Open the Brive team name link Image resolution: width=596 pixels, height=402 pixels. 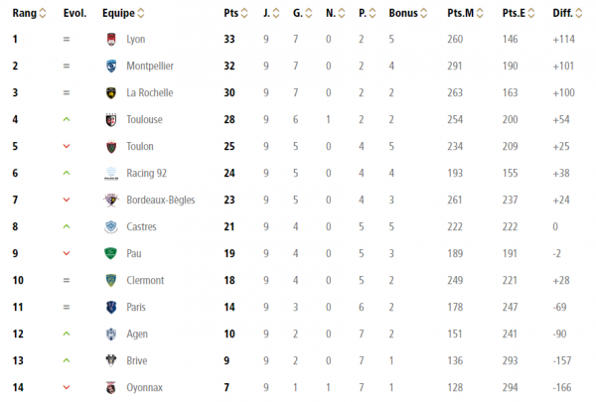(137, 361)
